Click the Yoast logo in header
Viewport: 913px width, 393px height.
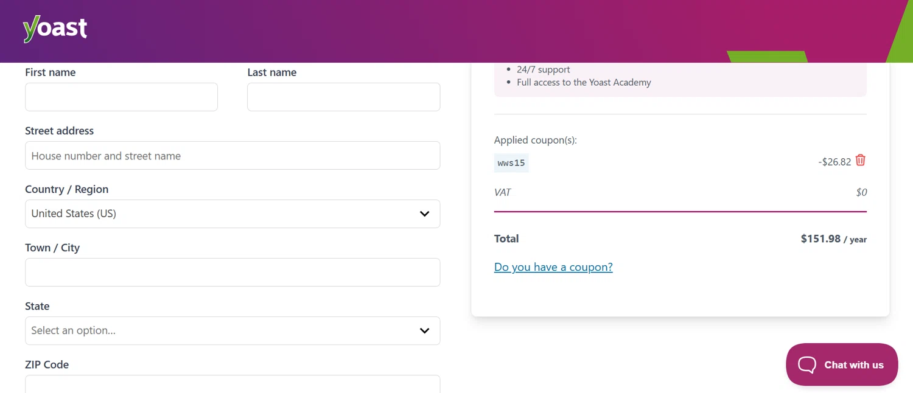(x=55, y=29)
